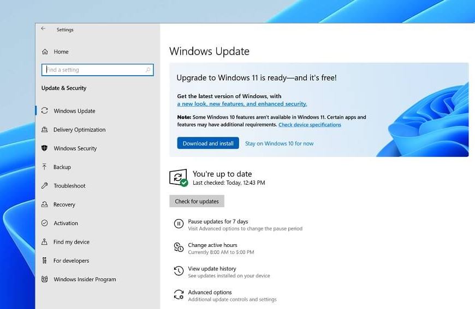
Task: Open 'a new look, new features' link
Action: [242, 104]
